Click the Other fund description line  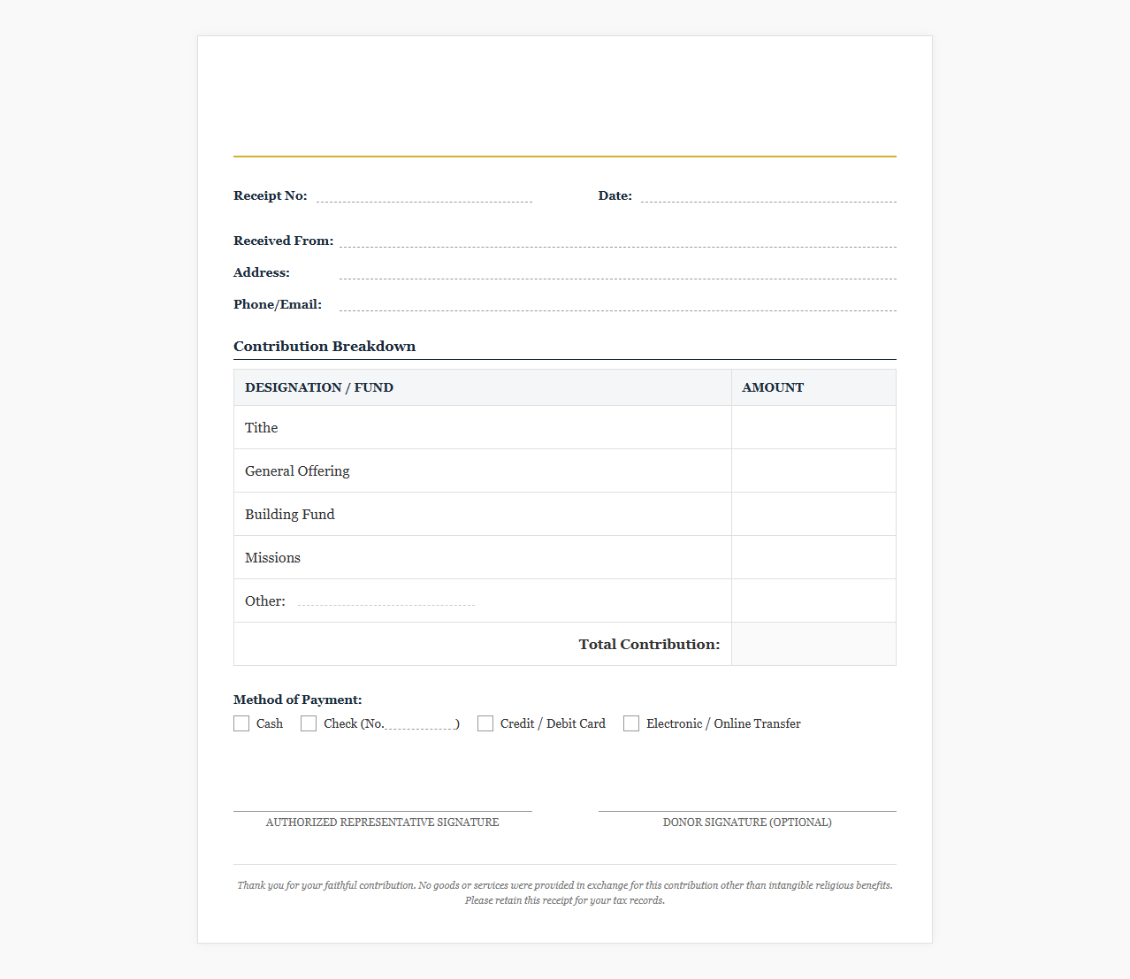[386, 600]
